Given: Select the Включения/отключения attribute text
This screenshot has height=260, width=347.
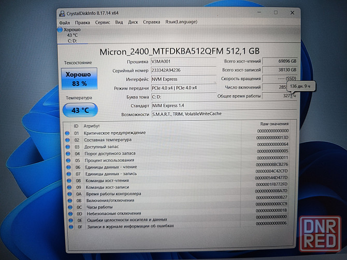Looking at the screenshot, I should (x=110, y=200).
